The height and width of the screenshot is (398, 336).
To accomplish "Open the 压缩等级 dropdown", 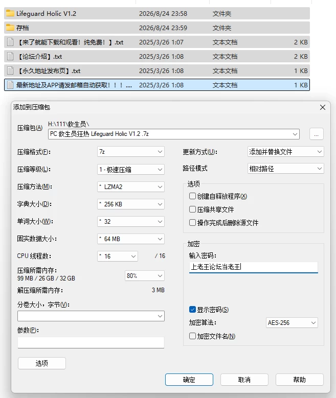I will pyautogui.click(x=130, y=169).
